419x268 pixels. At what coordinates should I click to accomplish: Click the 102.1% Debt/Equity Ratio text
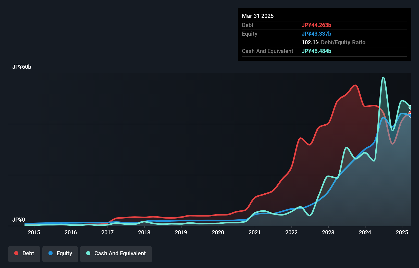pos(334,42)
